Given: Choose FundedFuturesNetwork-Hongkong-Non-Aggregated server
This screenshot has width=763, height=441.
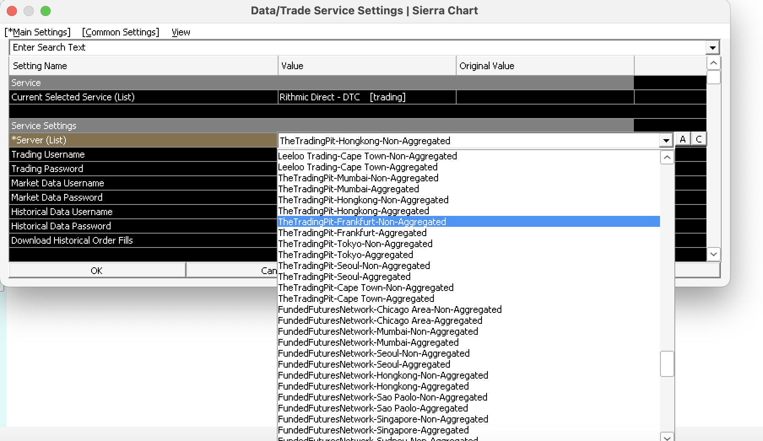Looking at the screenshot, I should click(468, 375).
